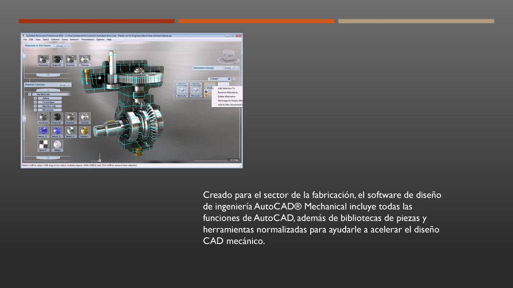
Task: Select Chrome material in Materials in this Scene
Action: pyautogui.click(x=85, y=59)
